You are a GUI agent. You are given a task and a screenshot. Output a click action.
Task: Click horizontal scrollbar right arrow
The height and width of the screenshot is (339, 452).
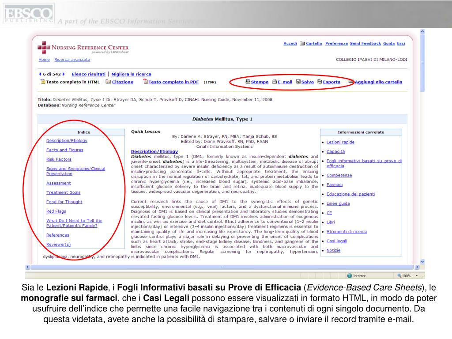point(417,267)
